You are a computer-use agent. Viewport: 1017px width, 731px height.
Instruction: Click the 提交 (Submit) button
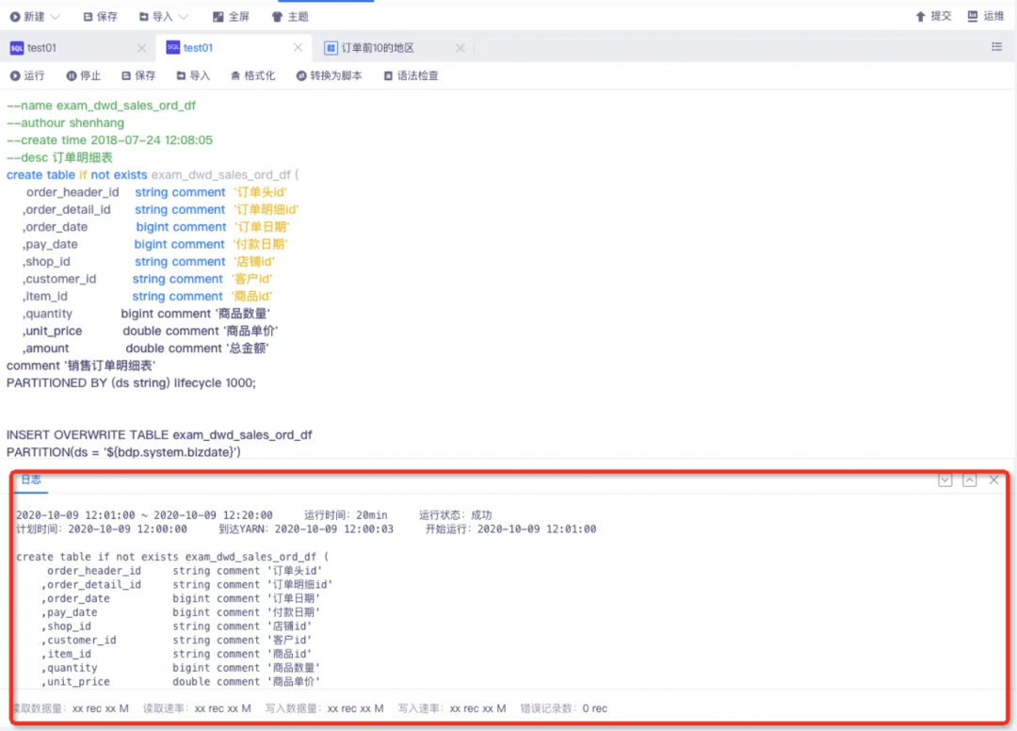tap(932, 16)
